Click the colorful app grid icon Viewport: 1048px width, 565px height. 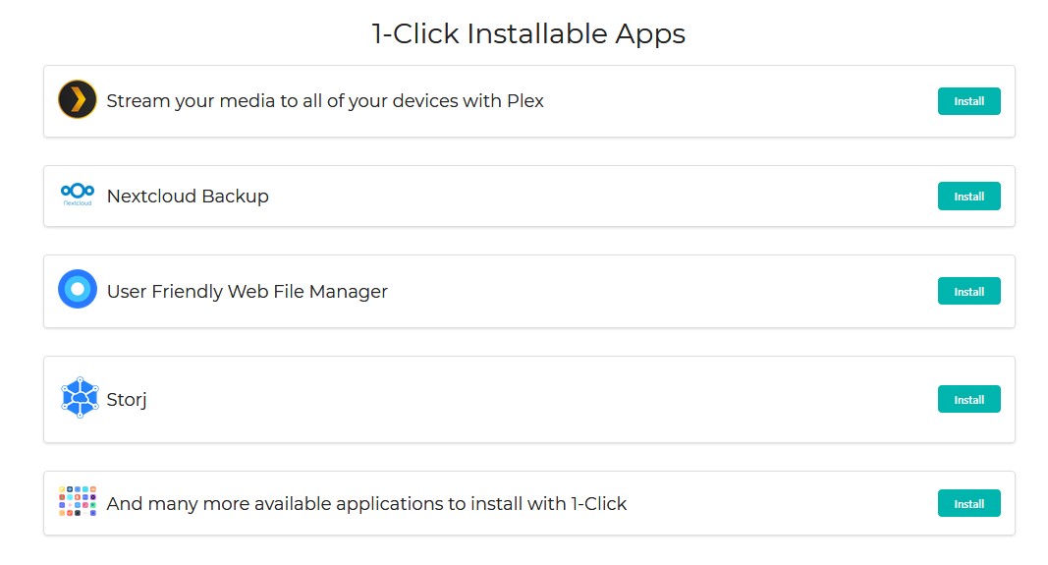tap(78, 501)
